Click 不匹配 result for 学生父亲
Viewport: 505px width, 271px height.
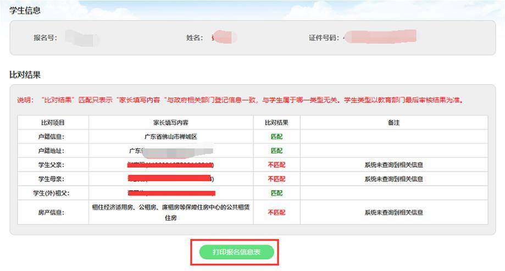pos(276,165)
